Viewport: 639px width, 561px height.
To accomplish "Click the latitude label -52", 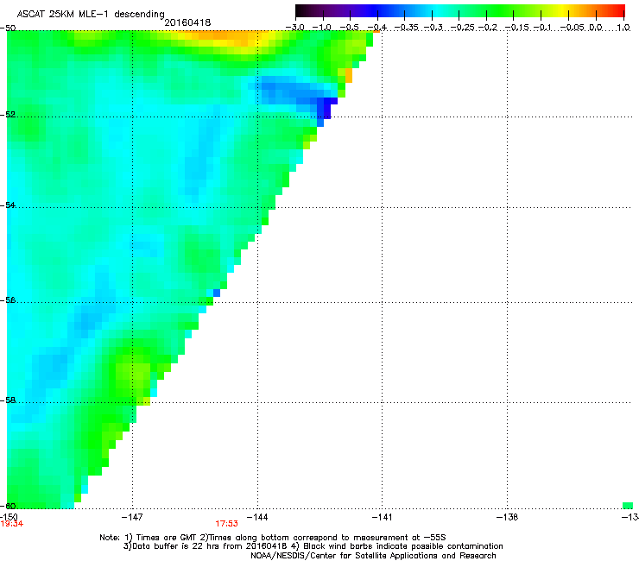I will tap(8, 115).
